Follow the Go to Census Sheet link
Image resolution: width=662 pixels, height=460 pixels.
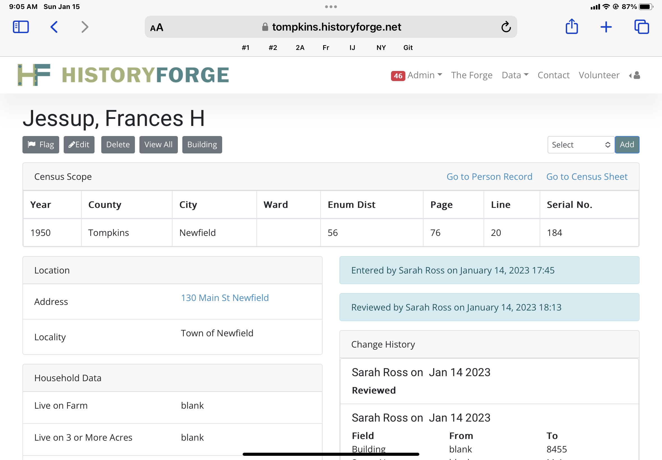click(x=587, y=177)
